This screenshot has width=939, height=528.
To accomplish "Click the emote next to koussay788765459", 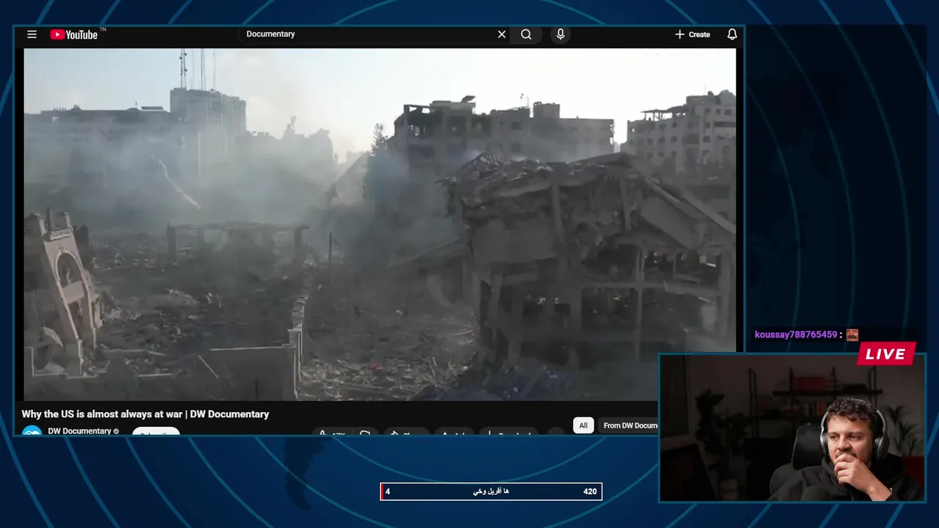I will click(852, 334).
